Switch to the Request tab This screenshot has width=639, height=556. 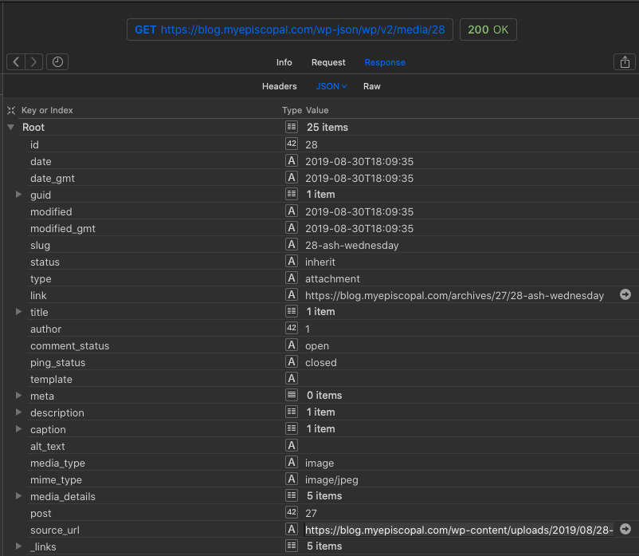[x=328, y=62]
